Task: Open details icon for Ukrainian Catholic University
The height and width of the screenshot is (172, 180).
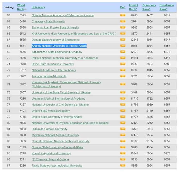Action: 123,129
